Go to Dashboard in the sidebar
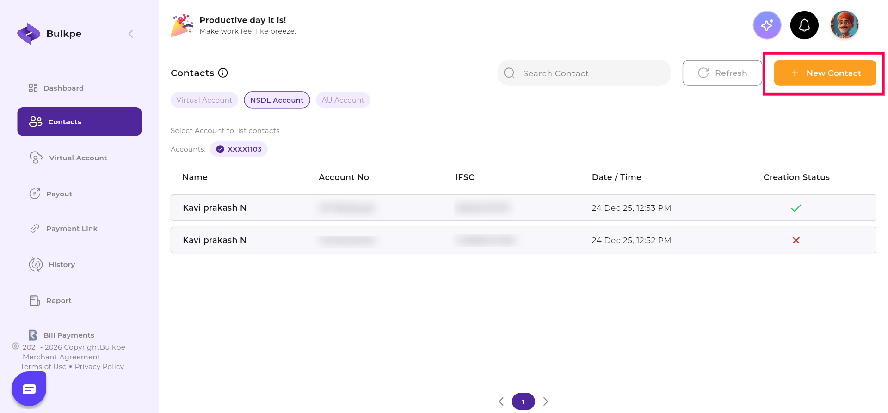Viewport: 888px width, 413px height. (x=63, y=88)
